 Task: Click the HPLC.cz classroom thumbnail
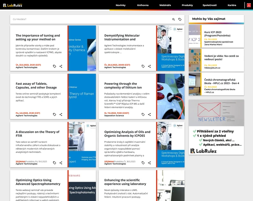195,84
